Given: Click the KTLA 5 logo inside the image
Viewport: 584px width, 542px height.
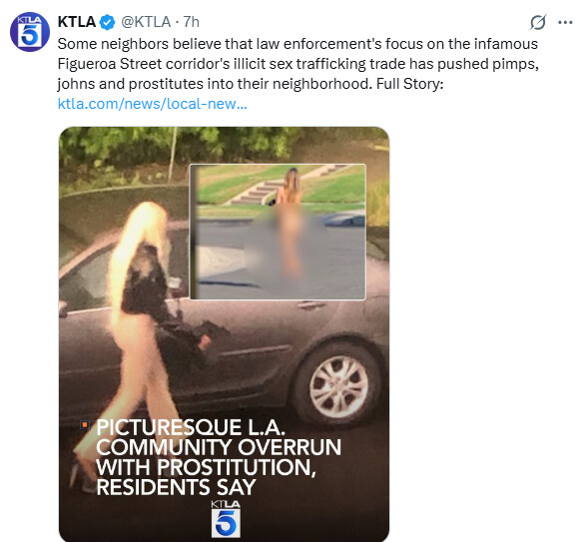Looking at the screenshot, I should coord(226,519).
